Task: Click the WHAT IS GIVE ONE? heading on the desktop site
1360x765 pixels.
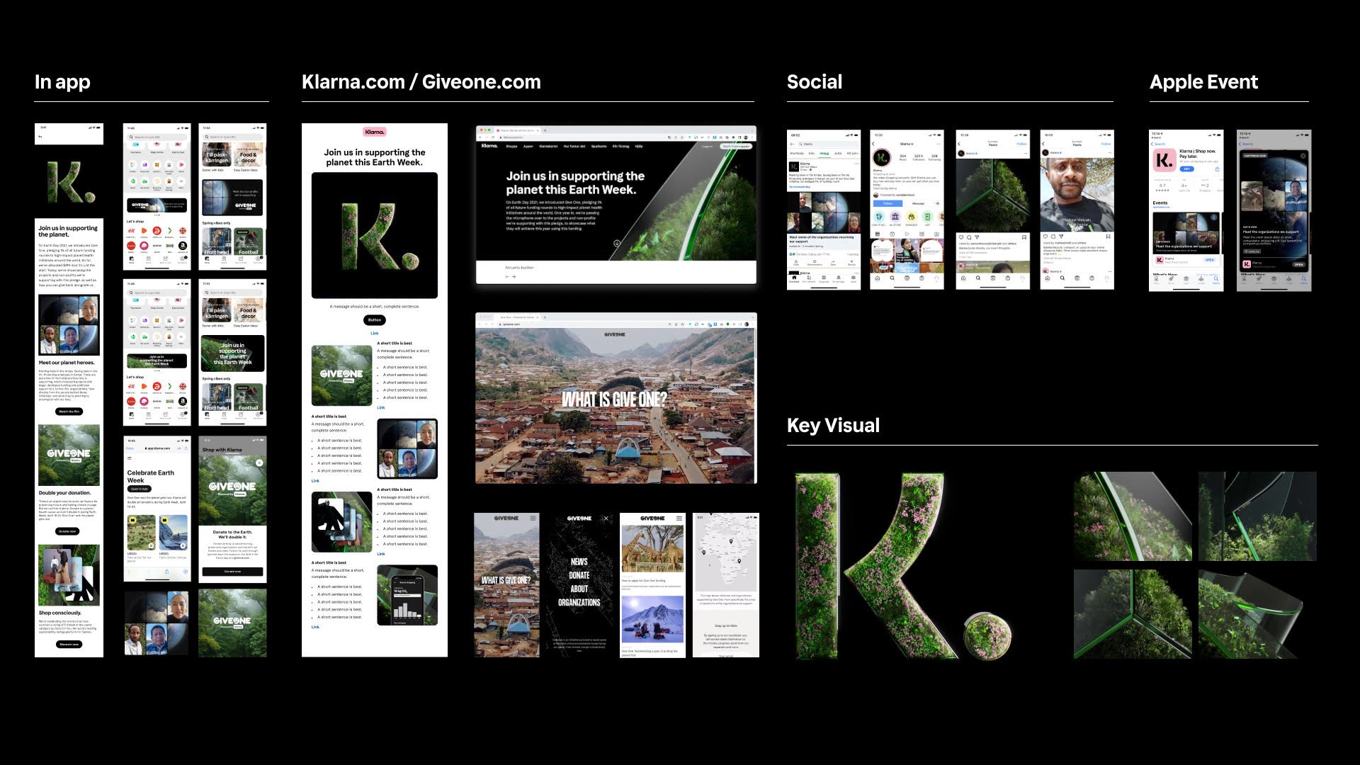Action: (x=614, y=399)
